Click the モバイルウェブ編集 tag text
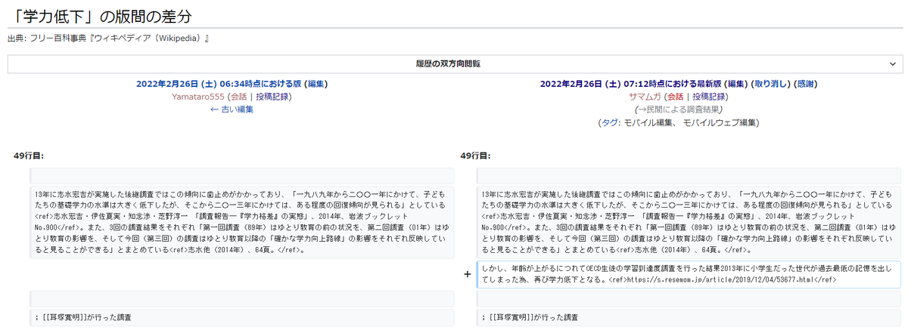The height and width of the screenshot is (330, 908). click(719, 122)
